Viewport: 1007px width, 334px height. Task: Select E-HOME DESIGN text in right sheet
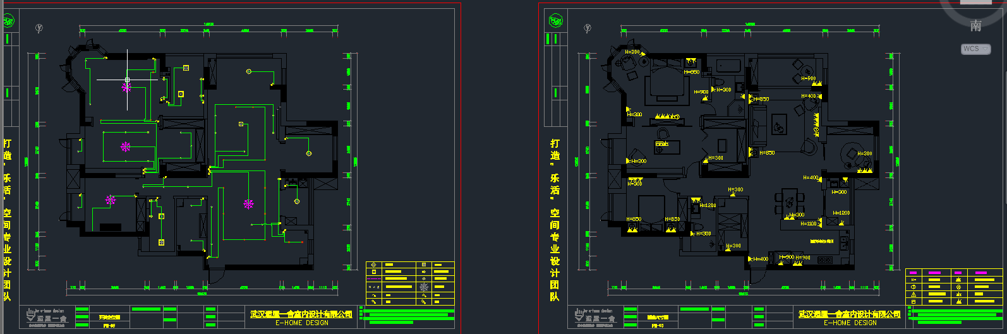point(850,323)
